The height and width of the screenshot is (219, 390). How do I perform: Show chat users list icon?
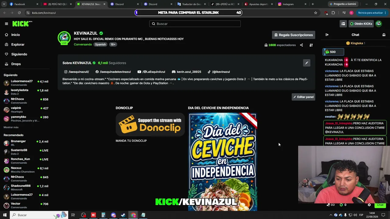point(384,35)
